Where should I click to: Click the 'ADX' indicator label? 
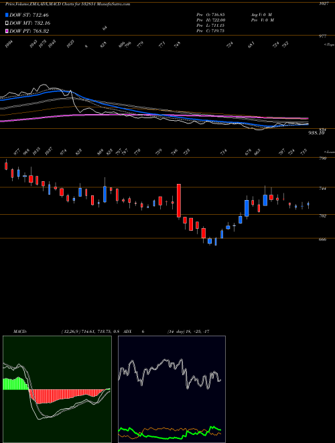[129, 332]
